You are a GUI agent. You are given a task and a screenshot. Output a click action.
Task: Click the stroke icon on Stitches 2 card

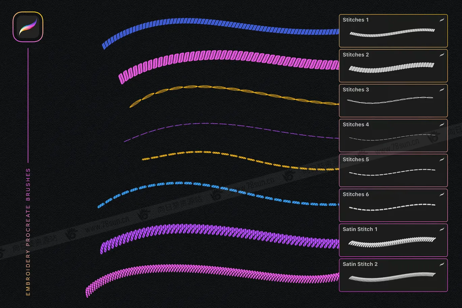click(x=441, y=55)
